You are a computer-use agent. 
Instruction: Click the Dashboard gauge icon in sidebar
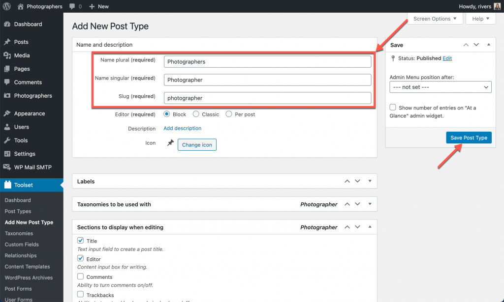click(x=7, y=24)
